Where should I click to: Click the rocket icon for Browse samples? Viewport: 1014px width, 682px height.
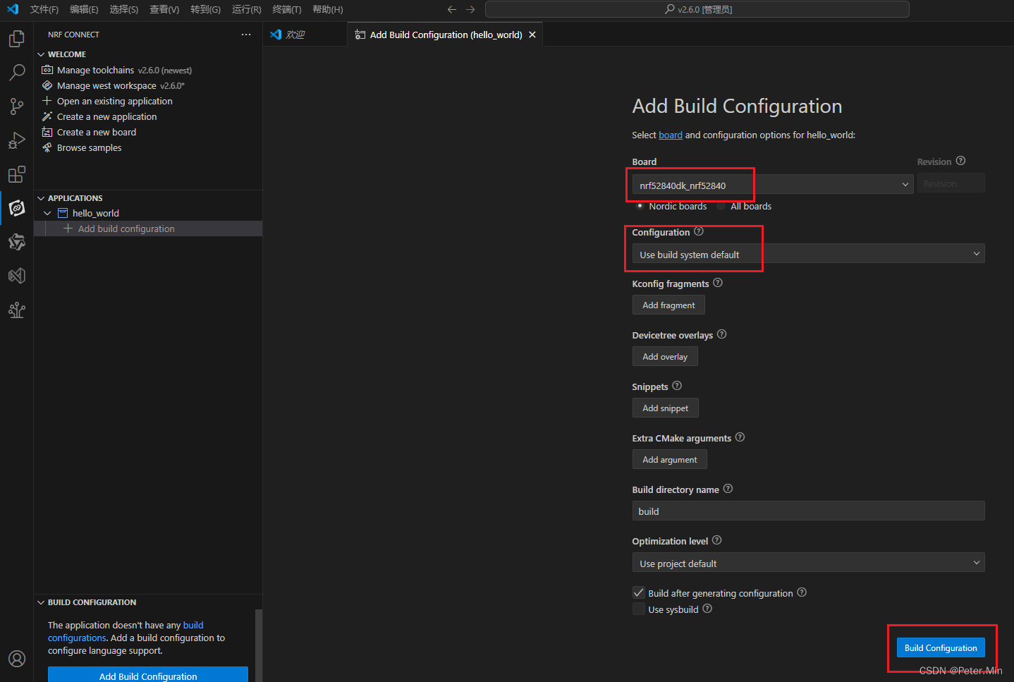pos(47,147)
